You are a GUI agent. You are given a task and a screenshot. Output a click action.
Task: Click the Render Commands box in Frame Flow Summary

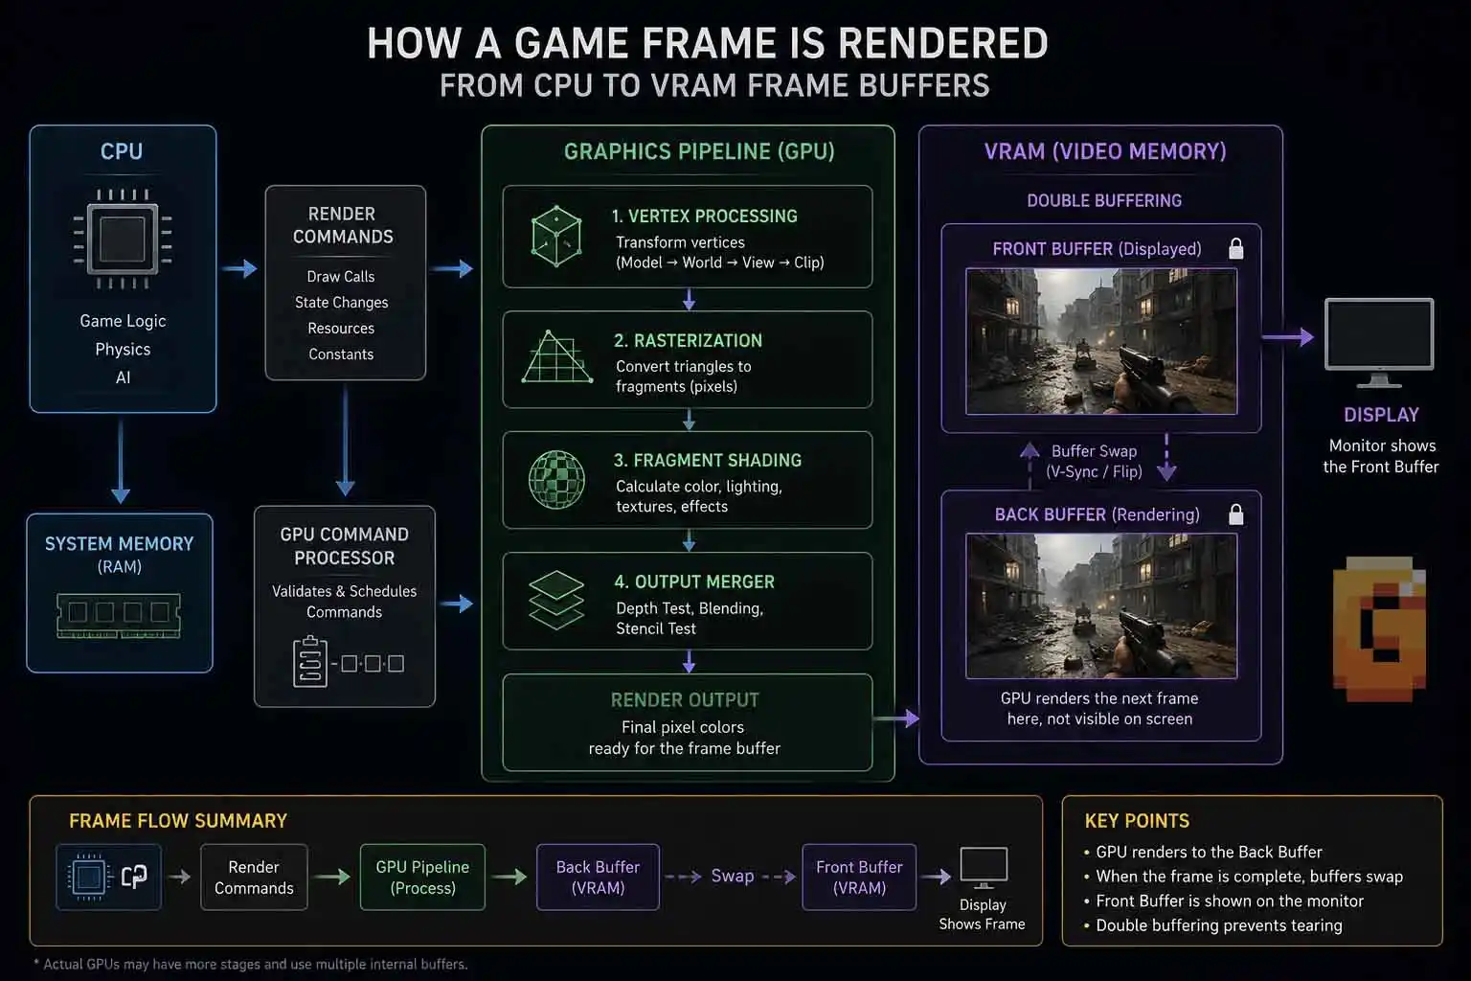(254, 877)
